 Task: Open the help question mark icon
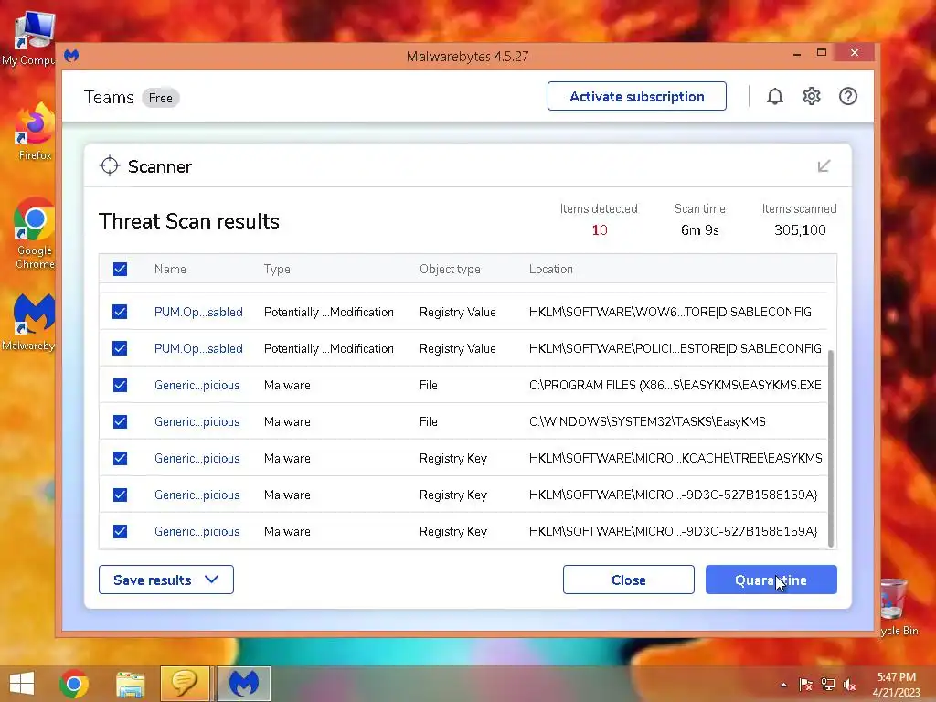pyautogui.click(x=847, y=96)
